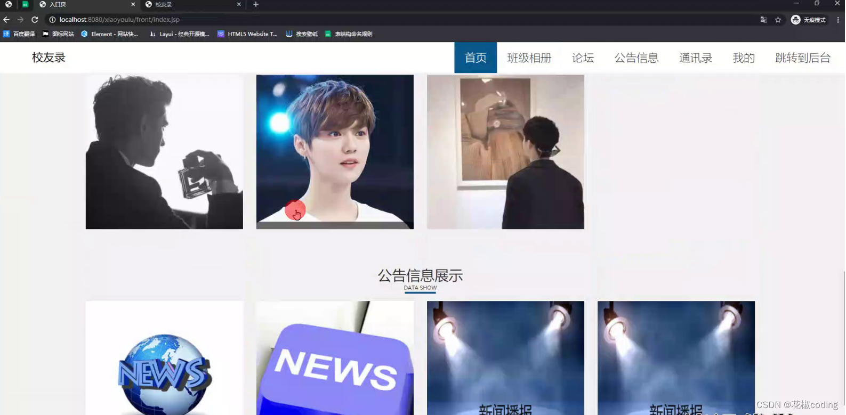Open the 公告信息 navigation item
Screen dimensions: 846x415
point(636,58)
